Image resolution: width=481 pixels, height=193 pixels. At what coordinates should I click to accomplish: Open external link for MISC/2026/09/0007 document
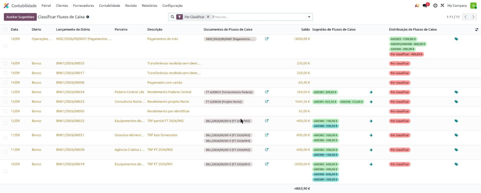[x=267, y=39]
